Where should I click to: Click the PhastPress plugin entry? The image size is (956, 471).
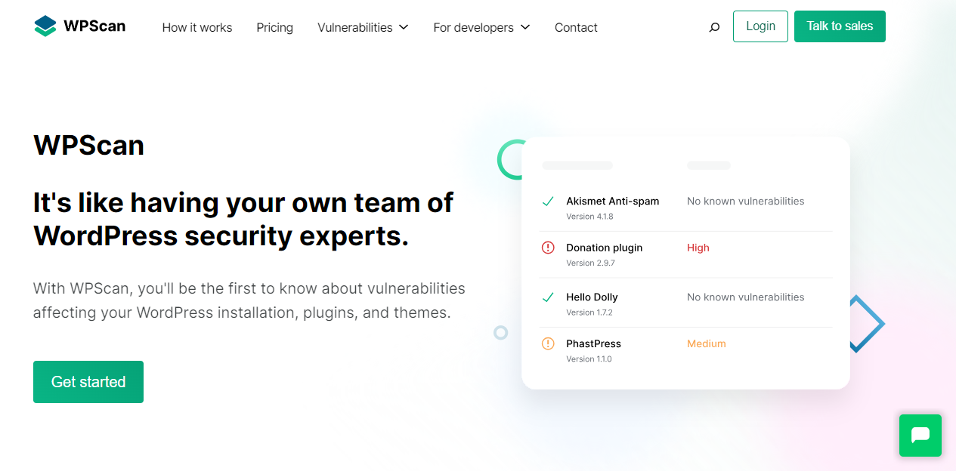click(x=592, y=343)
